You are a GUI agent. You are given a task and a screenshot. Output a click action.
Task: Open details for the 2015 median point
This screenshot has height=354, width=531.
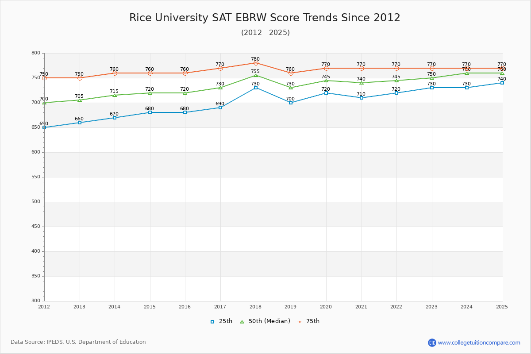click(149, 93)
